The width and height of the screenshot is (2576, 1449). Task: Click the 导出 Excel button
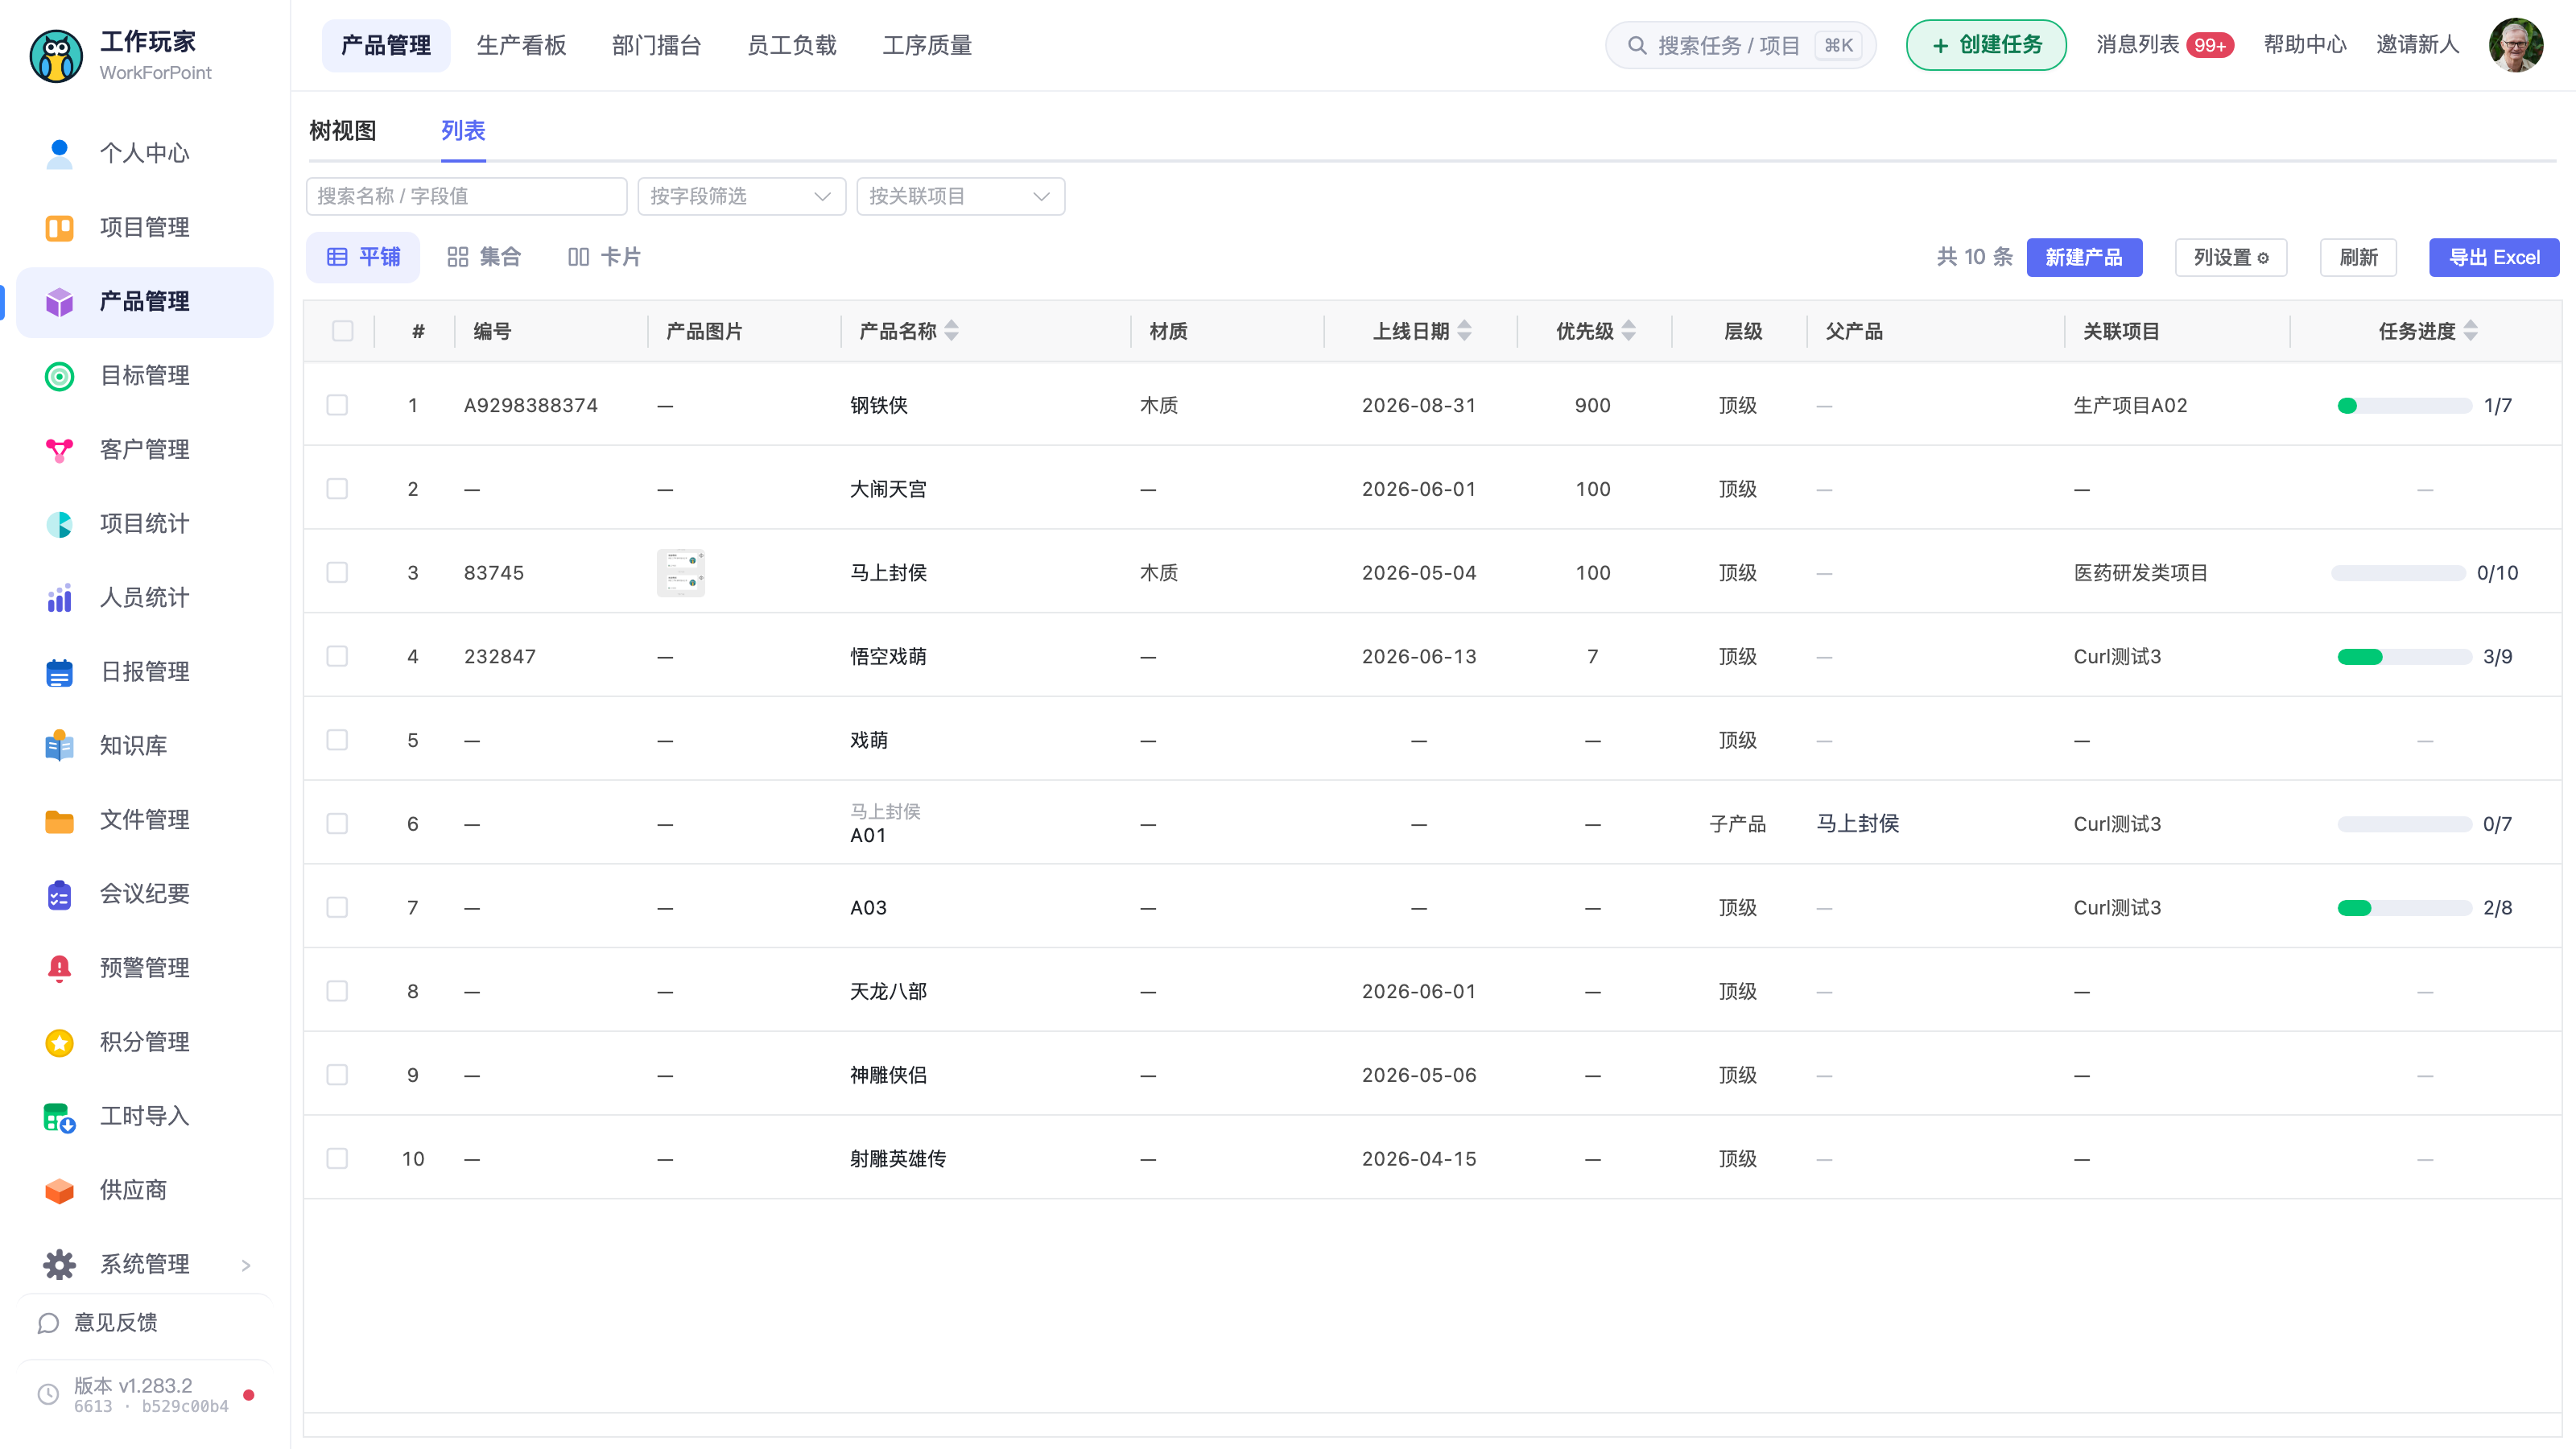tap(2494, 257)
